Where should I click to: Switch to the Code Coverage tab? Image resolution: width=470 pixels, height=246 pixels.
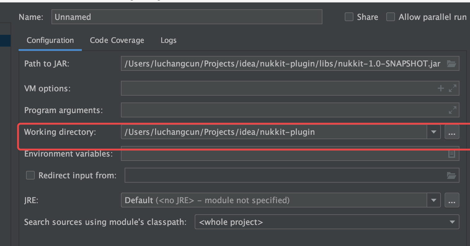(x=117, y=40)
